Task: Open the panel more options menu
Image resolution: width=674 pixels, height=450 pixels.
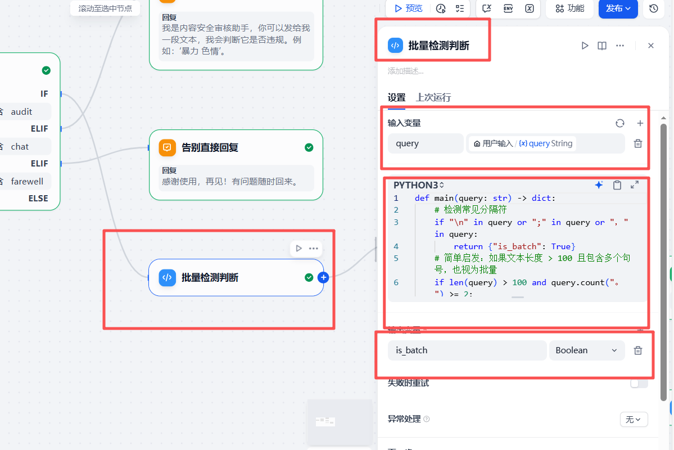Action: (620, 46)
